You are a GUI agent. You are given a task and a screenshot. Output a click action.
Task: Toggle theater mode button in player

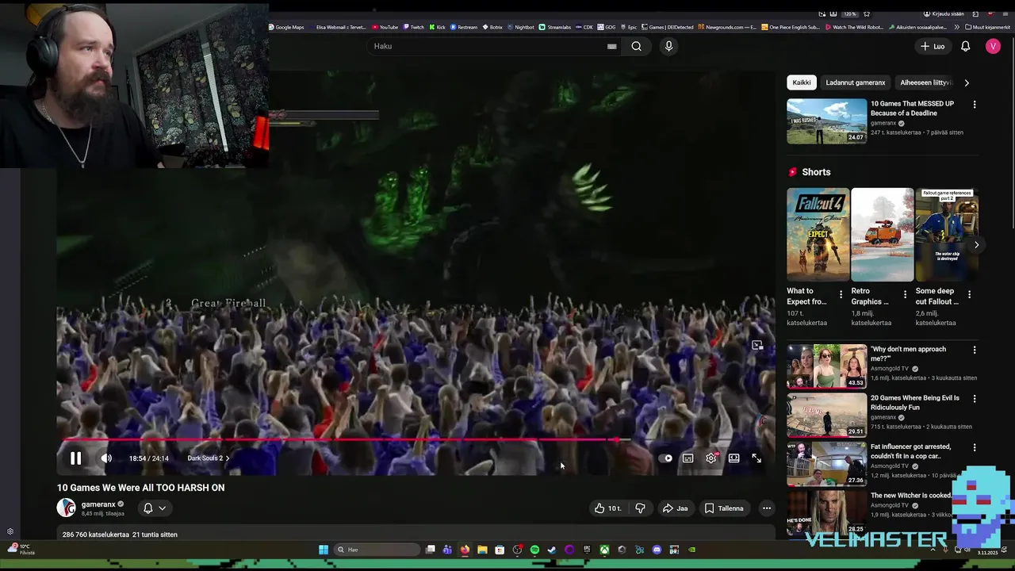(734, 458)
